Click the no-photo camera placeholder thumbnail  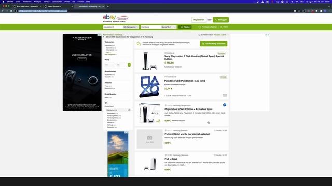point(149,139)
